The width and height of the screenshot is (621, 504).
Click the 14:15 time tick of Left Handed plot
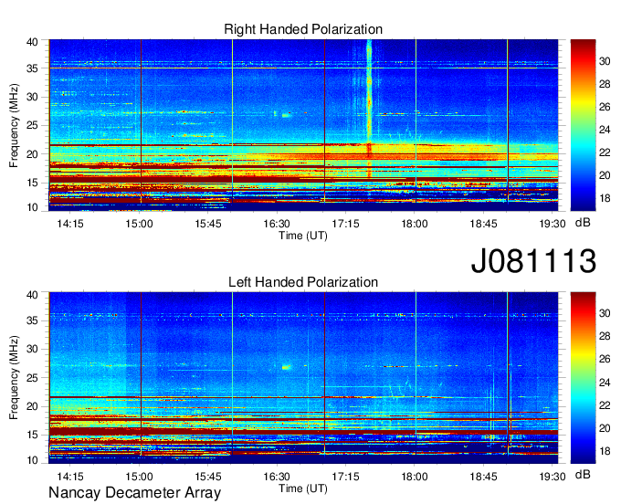click(x=70, y=477)
